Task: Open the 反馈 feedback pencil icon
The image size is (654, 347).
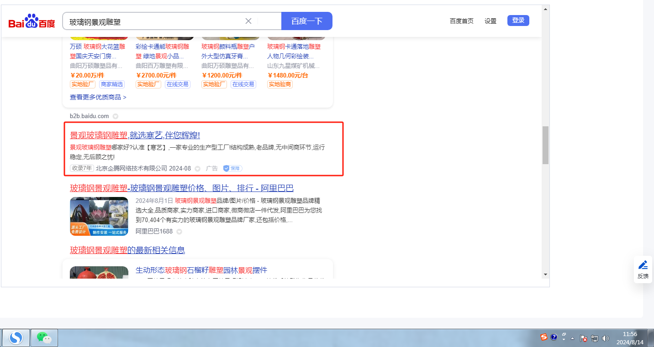Action: [x=643, y=265]
